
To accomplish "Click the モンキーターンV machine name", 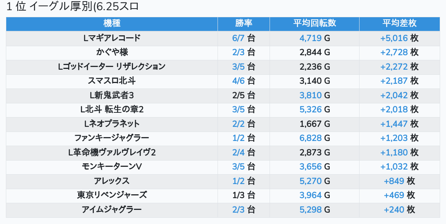I will click(112, 166).
